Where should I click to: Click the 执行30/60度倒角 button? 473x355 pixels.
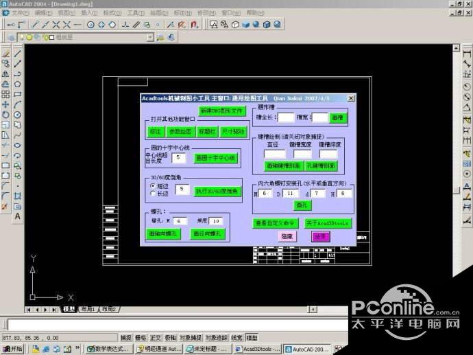coord(217,192)
